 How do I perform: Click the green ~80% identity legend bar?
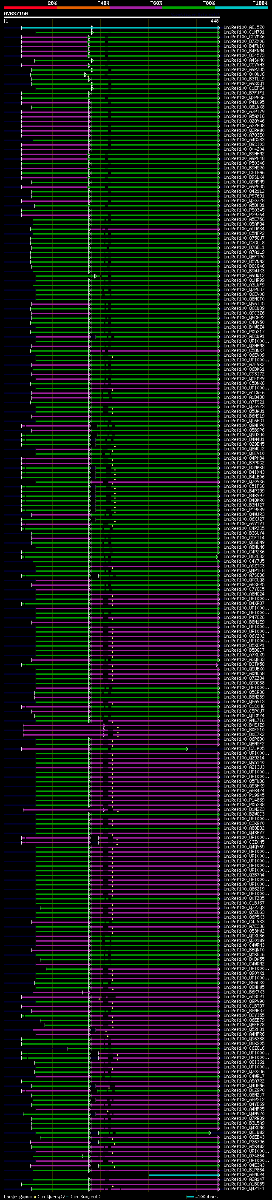pos(189,8)
